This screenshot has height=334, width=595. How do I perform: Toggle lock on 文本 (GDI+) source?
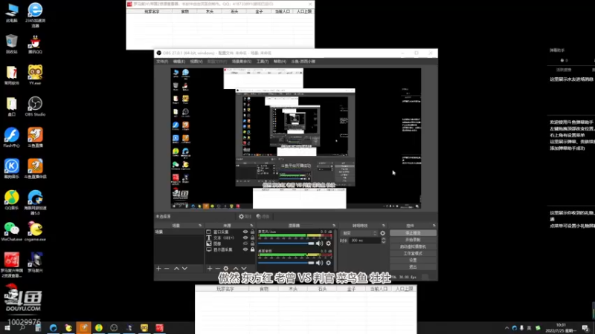tap(253, 238)
